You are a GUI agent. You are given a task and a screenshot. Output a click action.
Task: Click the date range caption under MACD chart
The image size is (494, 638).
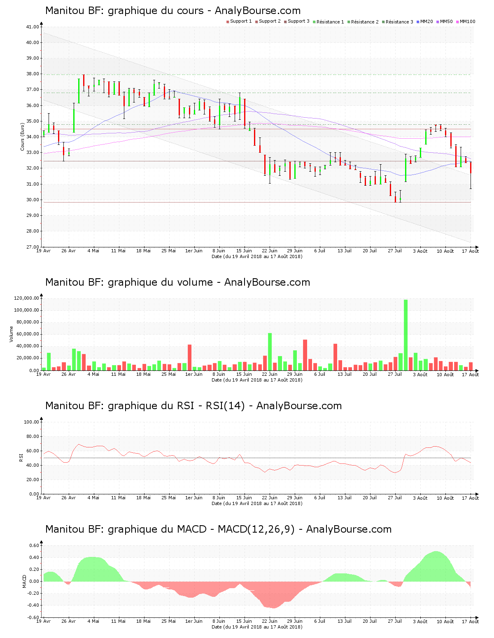click(257, 627)
